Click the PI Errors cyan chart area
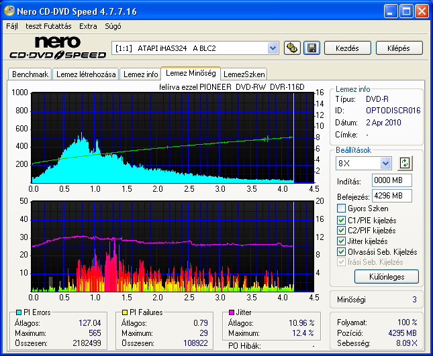The height and width of the screenshot is (356, 433). [173, 138]
